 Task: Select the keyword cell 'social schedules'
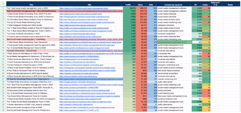pos(175,90)
